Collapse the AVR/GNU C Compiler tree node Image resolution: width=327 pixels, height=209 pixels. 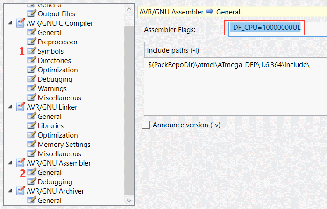(11, 23)
